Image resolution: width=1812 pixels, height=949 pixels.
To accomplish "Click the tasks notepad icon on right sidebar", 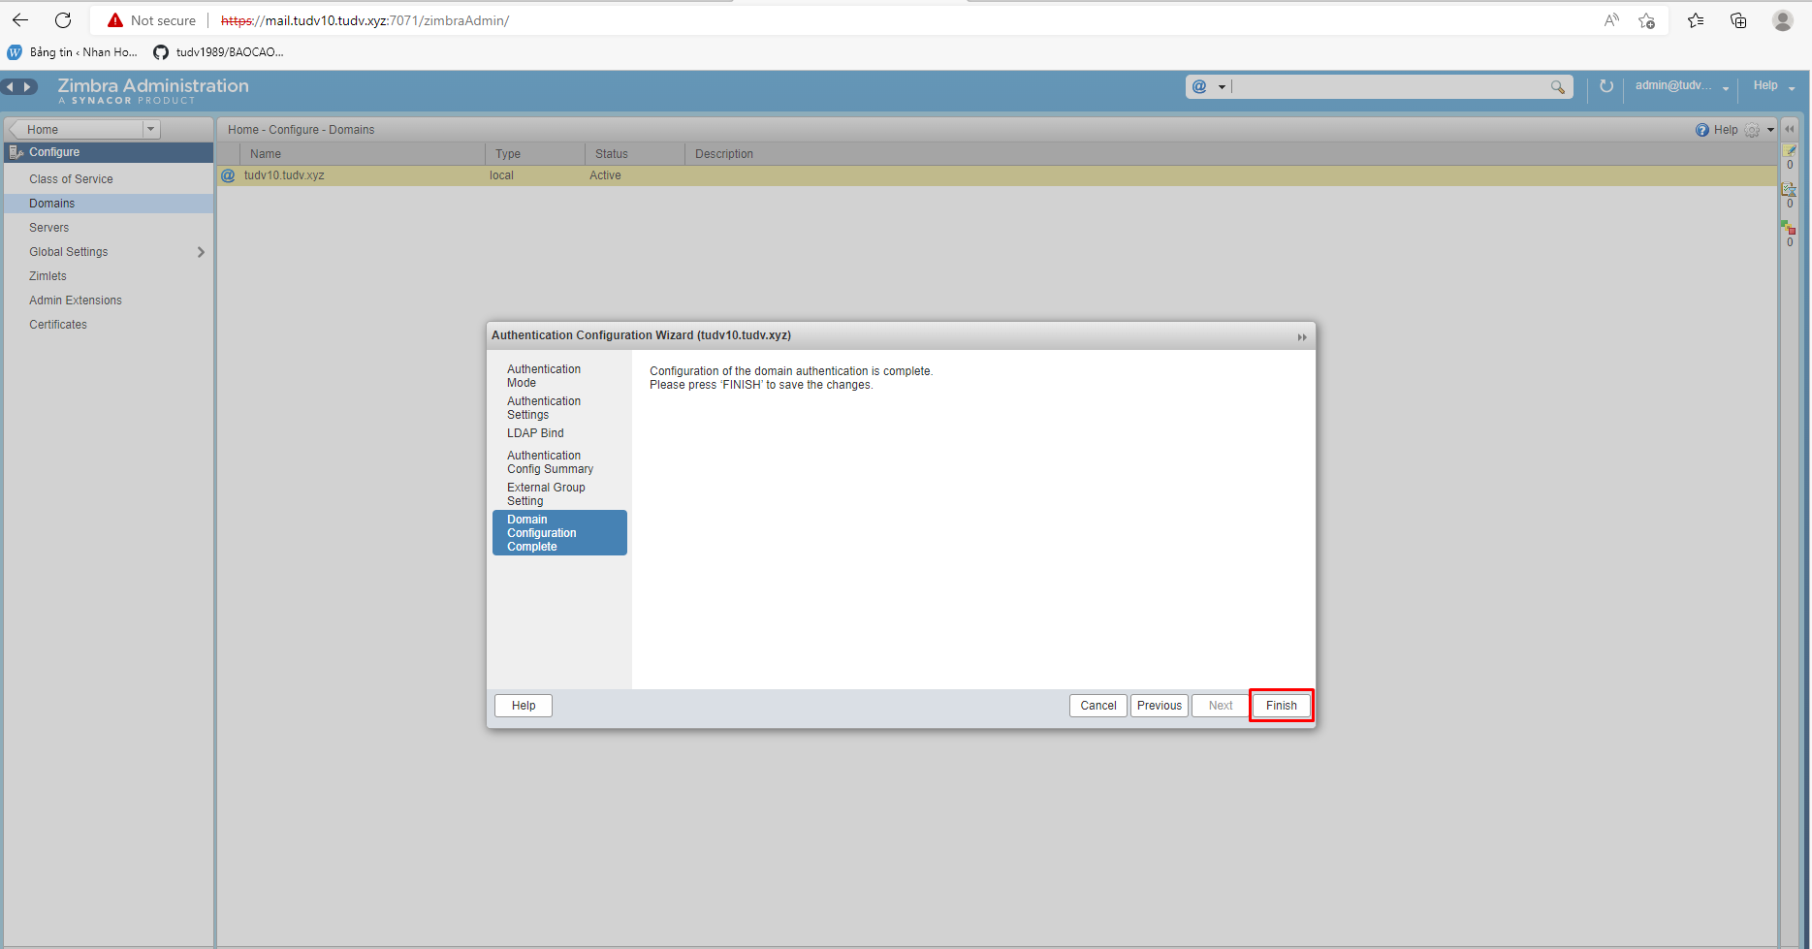I will click(x=1790, y=151).
